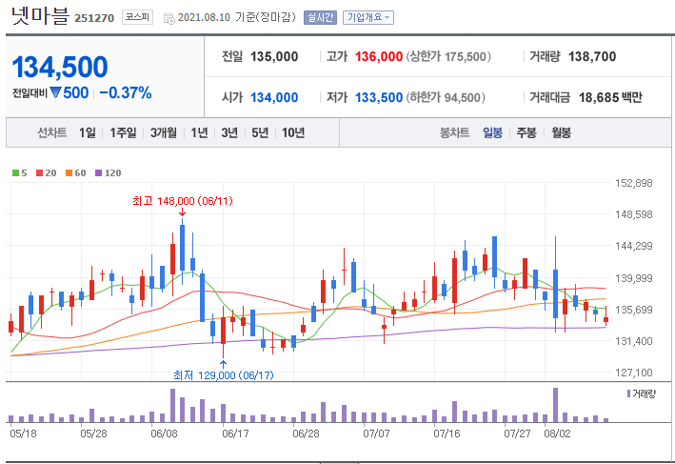Click the green 5-day moving average swatch
This screenshot has height=464, width=675.
point(15,173)
